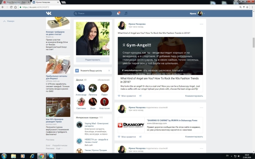Share the Dukascopy link post via megaphone icon
255x159 pixels.
pyautogui.click(x=140, y=136)
